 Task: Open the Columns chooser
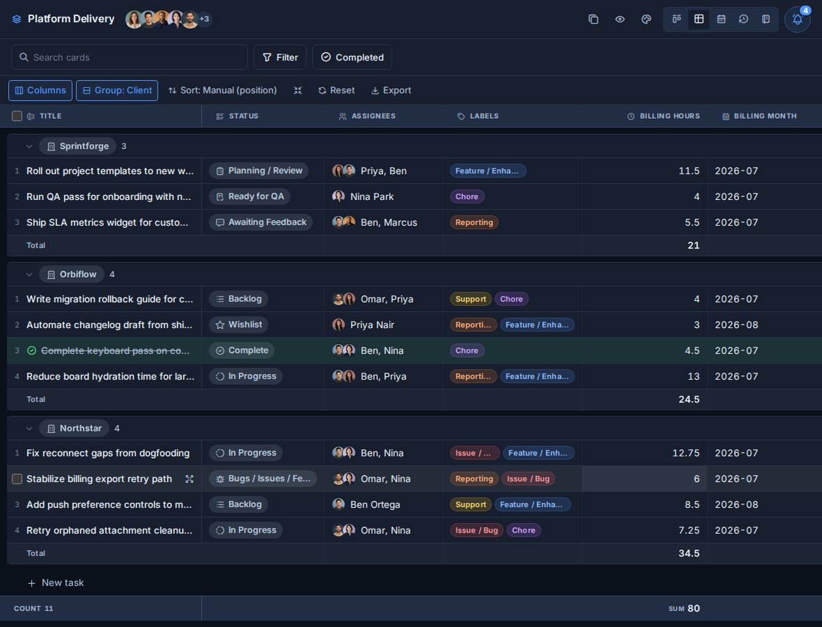coord(40,90)
